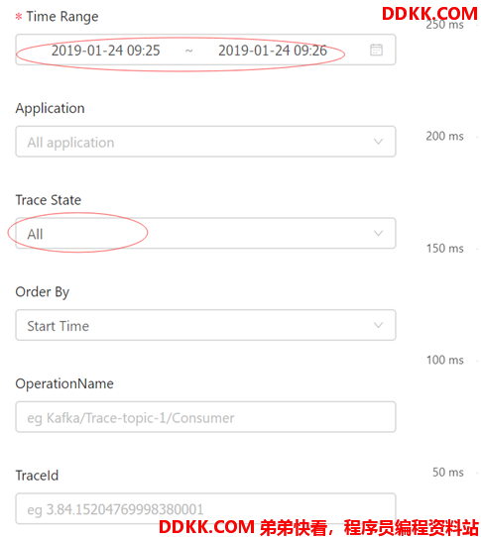Focus the TraceId input field
Image resolution: width=481 pixels, height=537 pixels.
click(x=205, y=508)
